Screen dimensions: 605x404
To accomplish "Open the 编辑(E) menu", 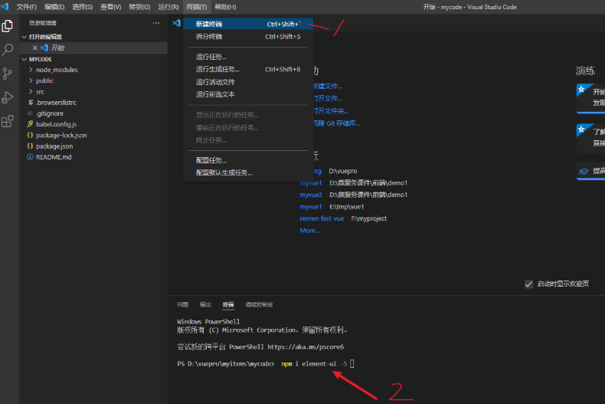I will pos(54,7).
